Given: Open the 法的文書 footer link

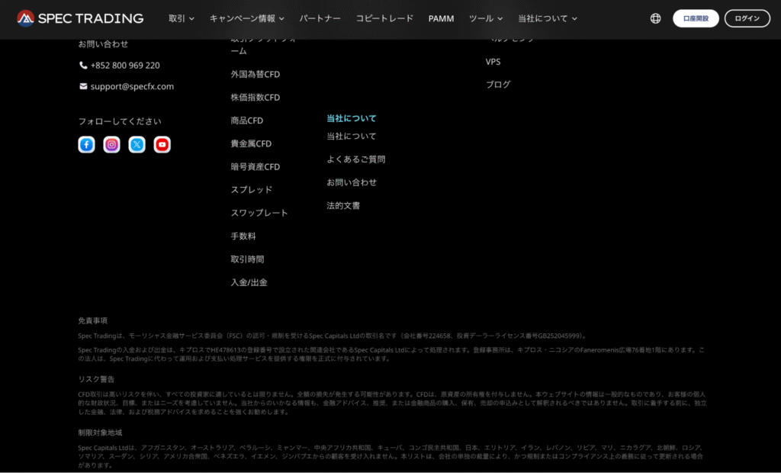Looking at the screenshot, I should [x=343, y=206].
